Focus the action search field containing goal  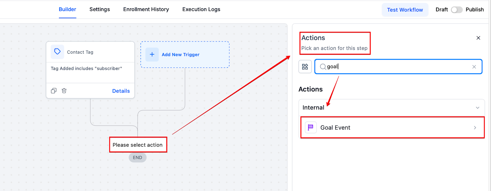(398, 67)
